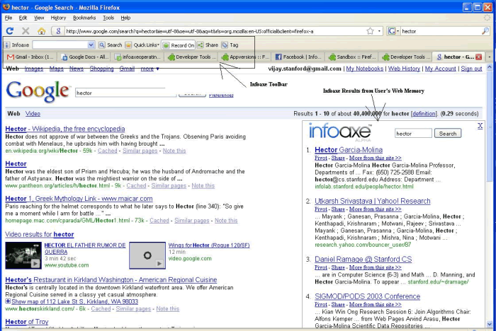
Task: Open the Bookmarks menu
Action: point(84,18)
